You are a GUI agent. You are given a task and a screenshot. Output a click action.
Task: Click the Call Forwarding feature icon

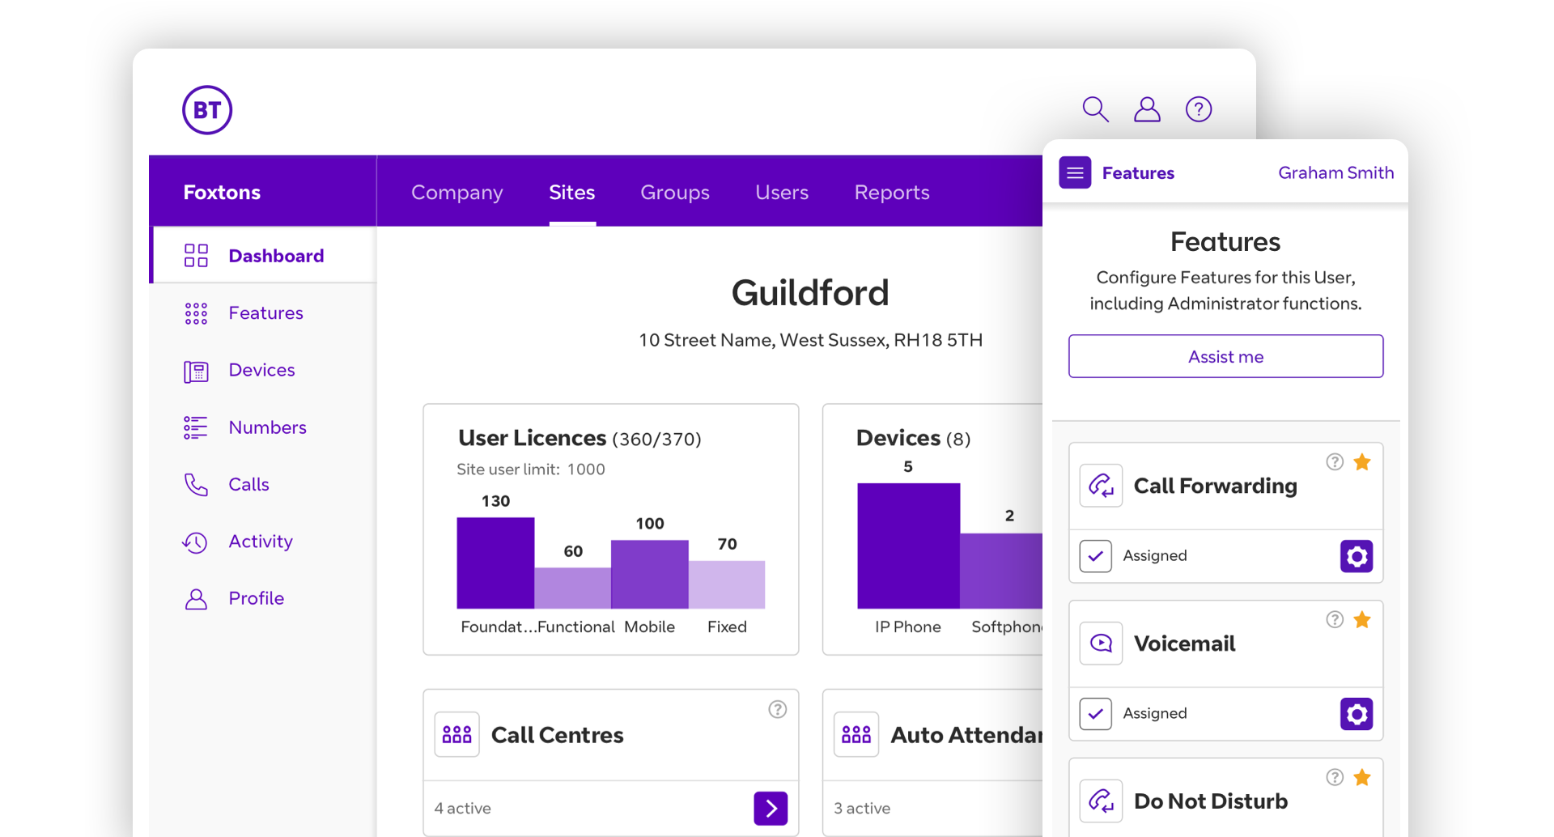[x=1101, y=486]
